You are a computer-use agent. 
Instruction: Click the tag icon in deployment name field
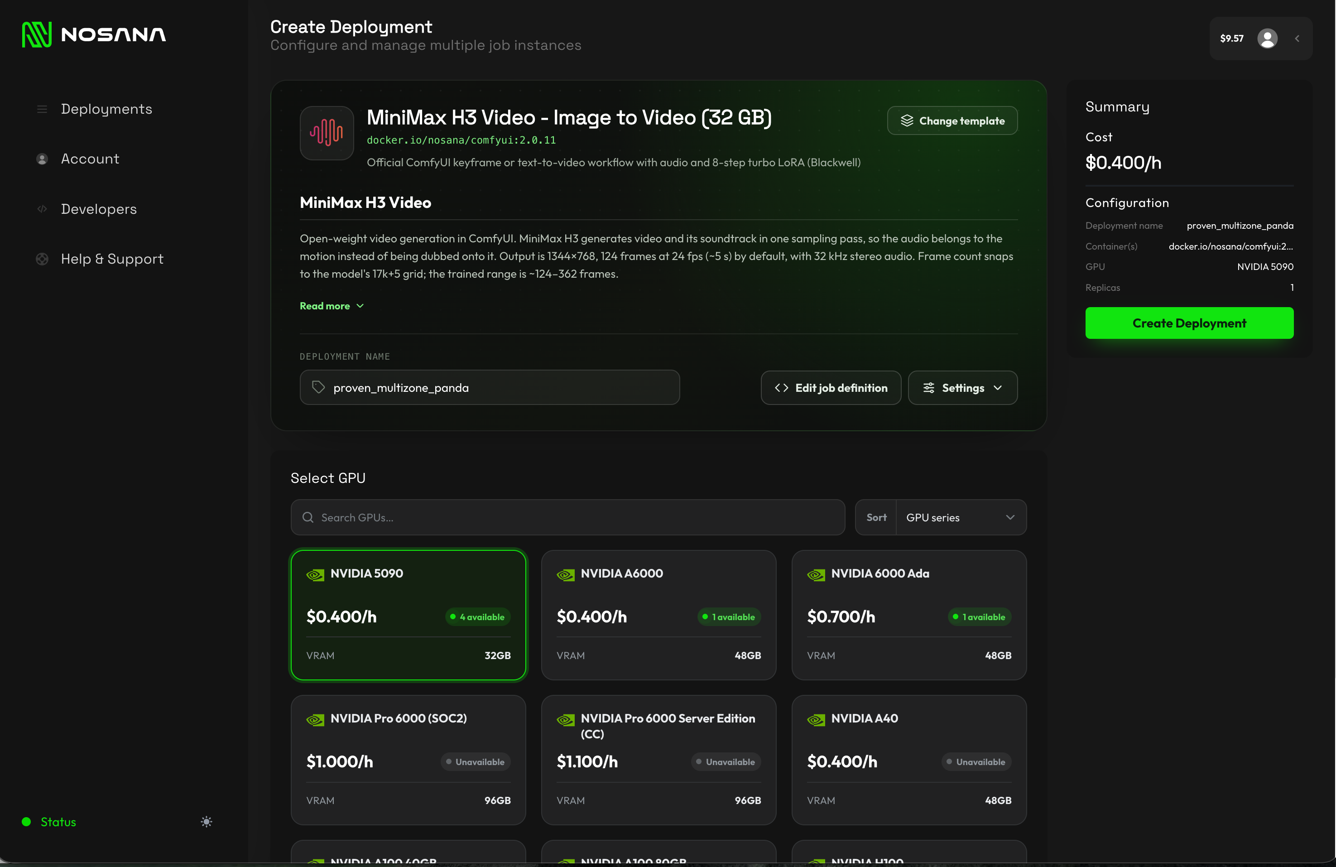click(x=318, y=387)
